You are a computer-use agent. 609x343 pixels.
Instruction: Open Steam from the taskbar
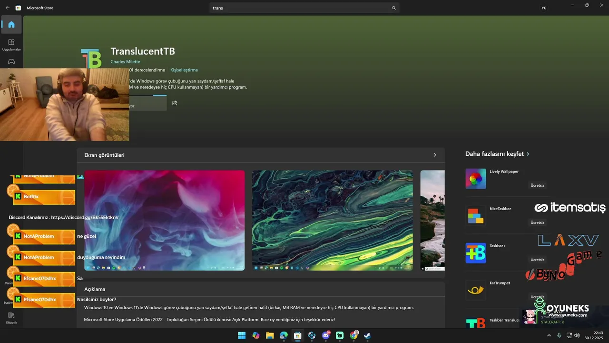(367, 335)
